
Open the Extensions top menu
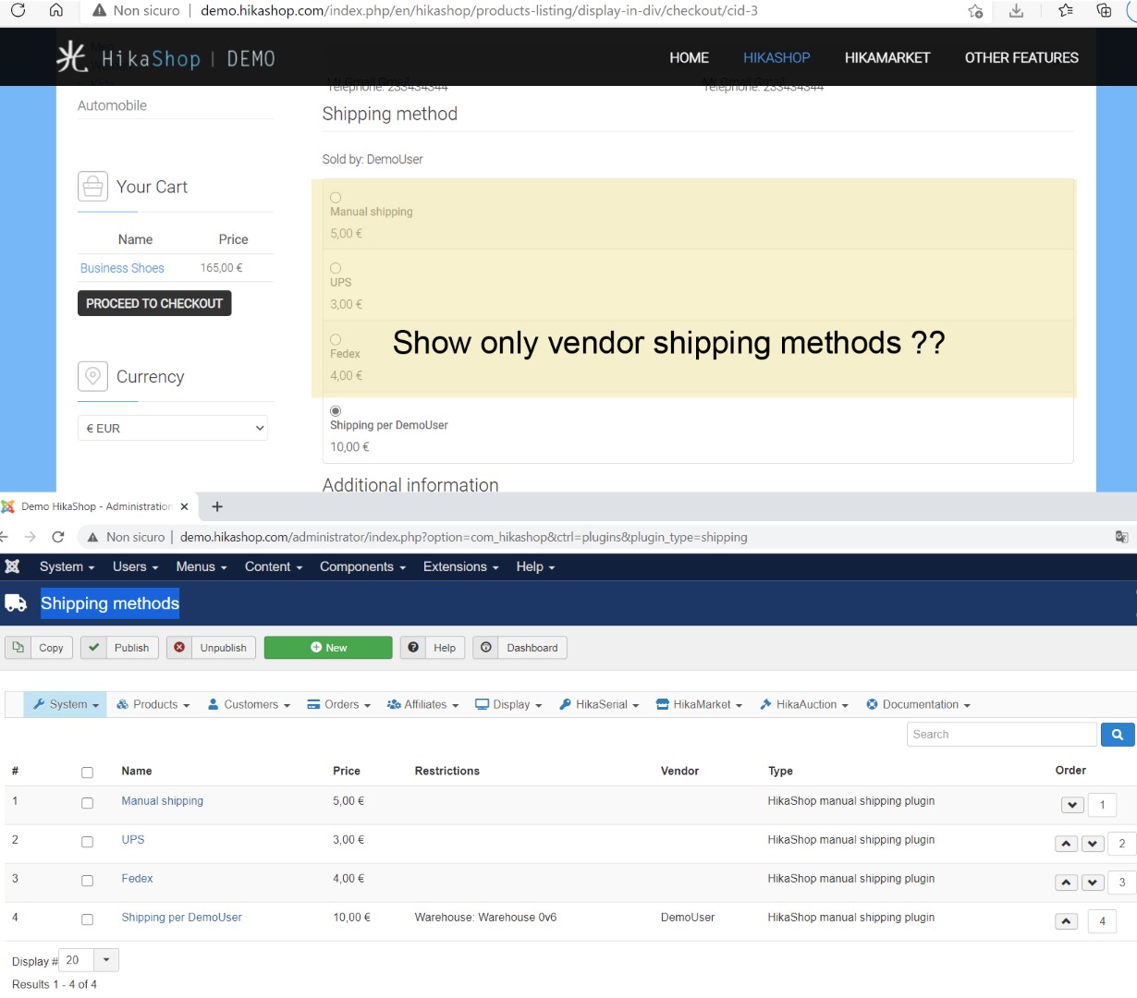461,566
